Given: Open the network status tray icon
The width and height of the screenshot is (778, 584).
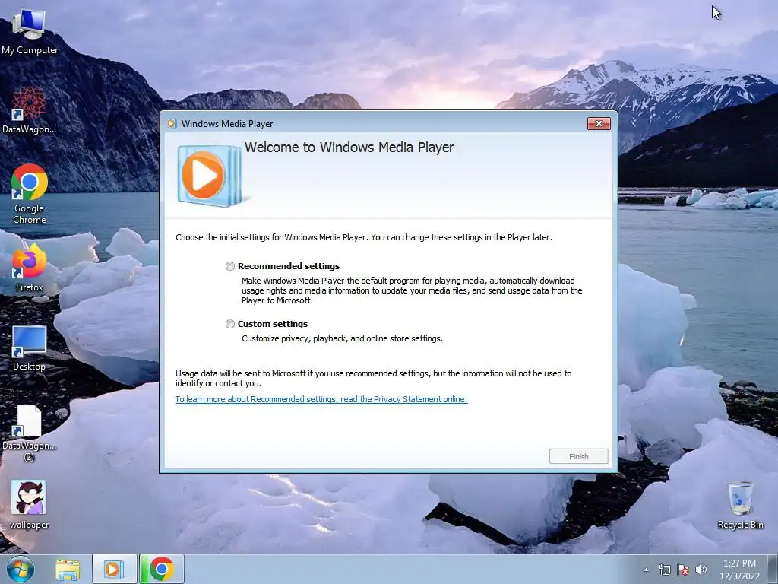Looking at the screenshot, I should pyautogui.click(x=664, y=570).
